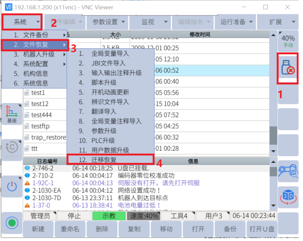The height and width of the screenshot is (241, 303).
Task: Select the Migration Restore menu item
Action: (x=110, y=160)
